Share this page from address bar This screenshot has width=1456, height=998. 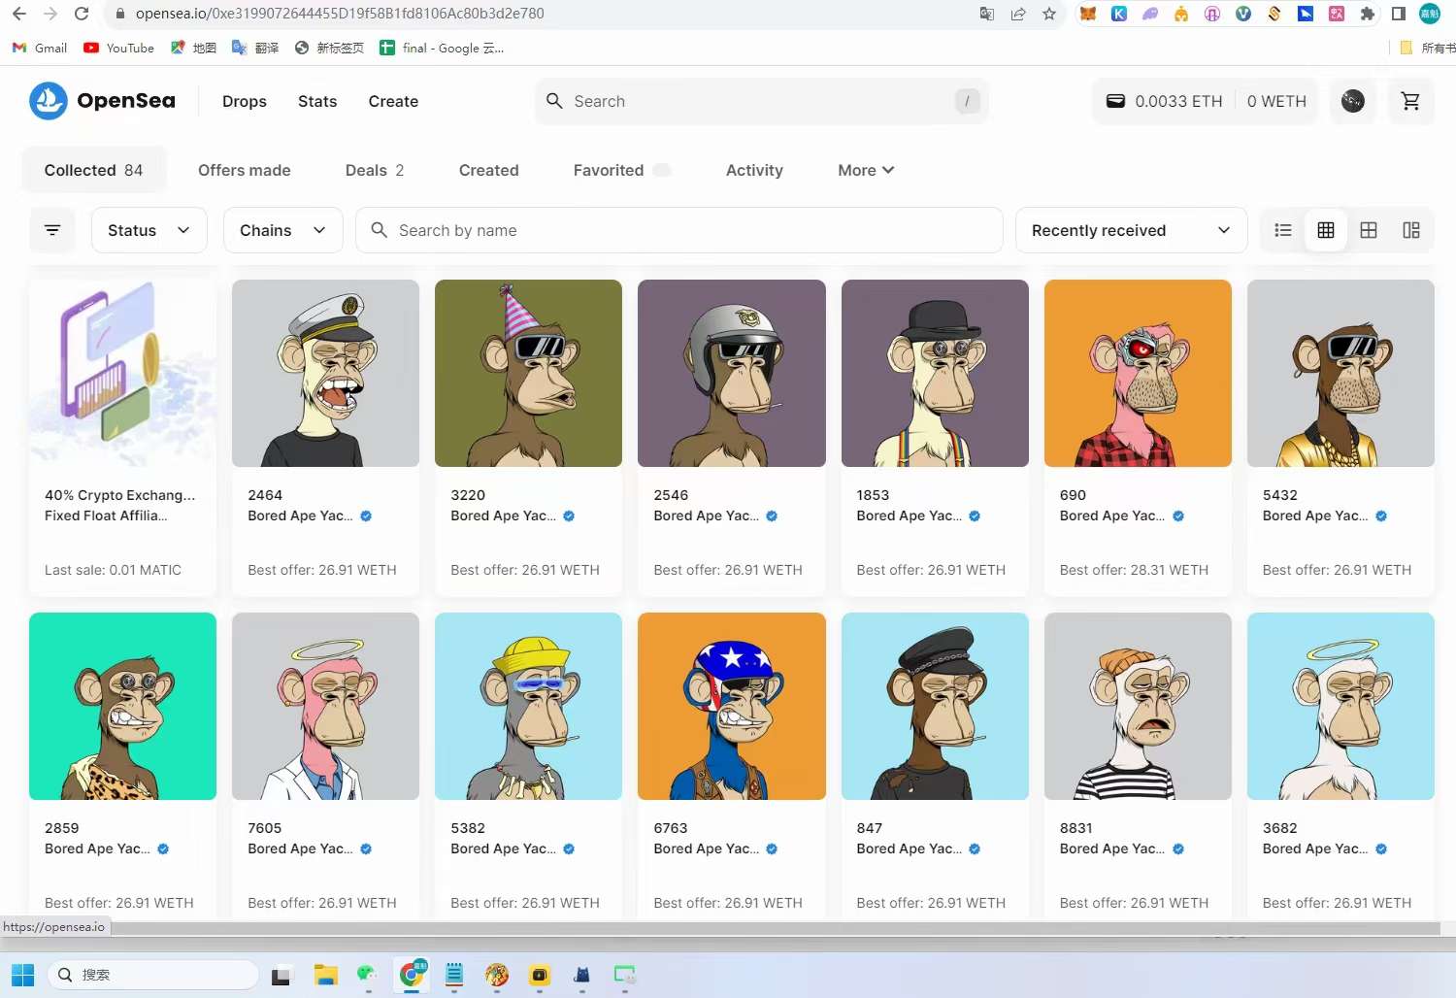point(1018,14)
